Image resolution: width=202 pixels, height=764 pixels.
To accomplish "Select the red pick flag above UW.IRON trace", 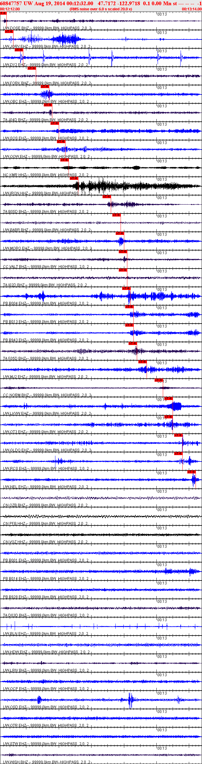I will tap(74, 178).
